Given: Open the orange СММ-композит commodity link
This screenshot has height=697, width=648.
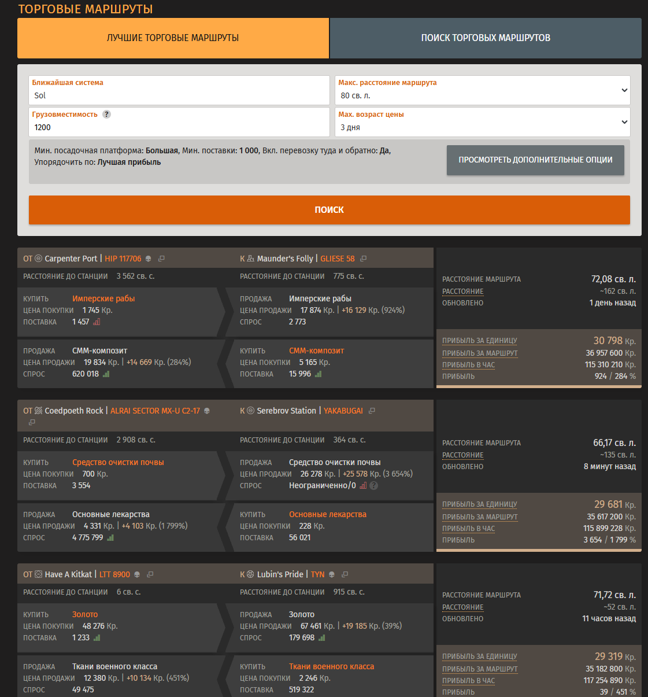Looking at the screenshot, I should click(x=317, y=351).
